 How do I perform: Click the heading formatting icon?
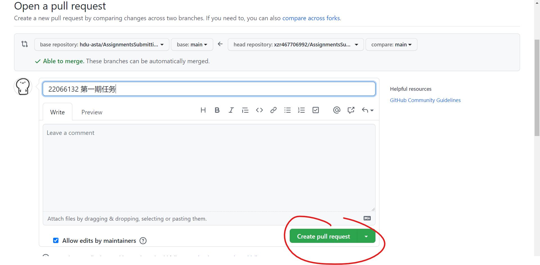tap(203, 110)
